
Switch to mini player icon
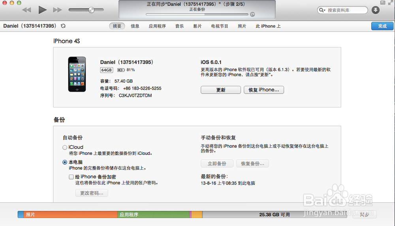click(x=383, y=2)
